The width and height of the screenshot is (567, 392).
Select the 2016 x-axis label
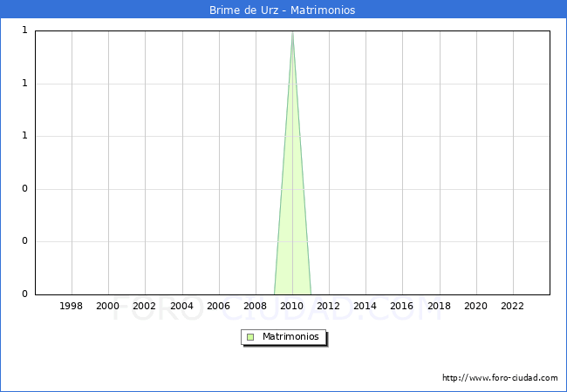pyautogui.click(x=402, y=306)
